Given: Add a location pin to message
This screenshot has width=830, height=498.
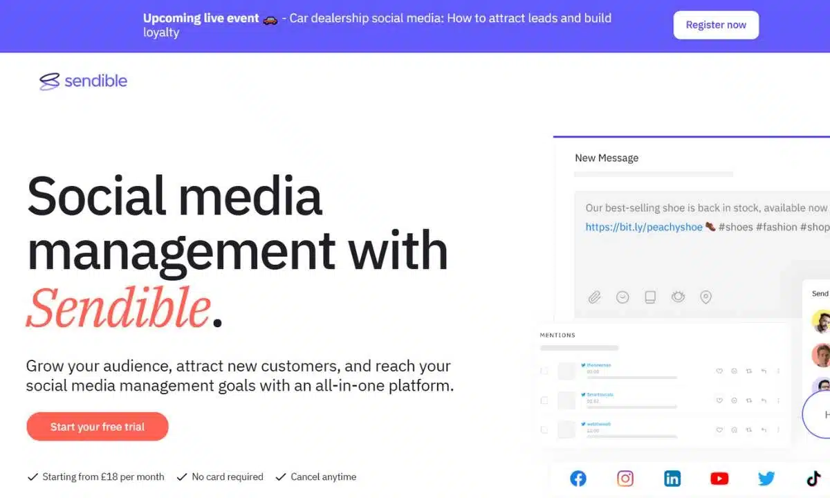Looking at the screenshot, I should (x=705, y=297).
